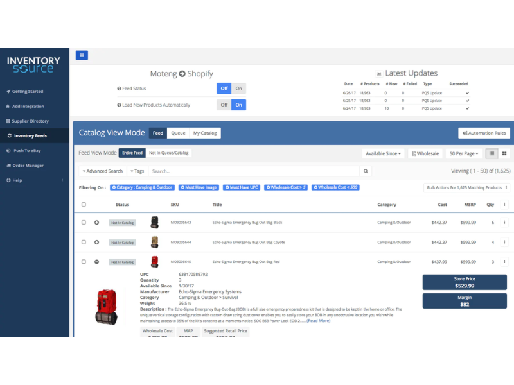Select Entire Feed view mode
Image resolution: width=514 pixels, height=385 pixels.
132,153
